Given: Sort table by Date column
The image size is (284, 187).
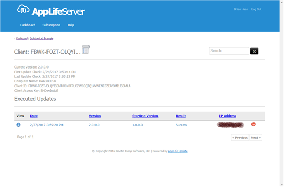Looking at the screenshot, I should [x=34, y=116].
